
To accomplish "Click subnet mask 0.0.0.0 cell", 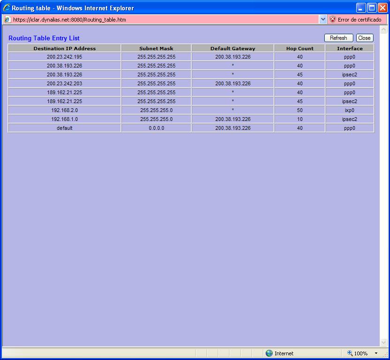I will 156,128.
